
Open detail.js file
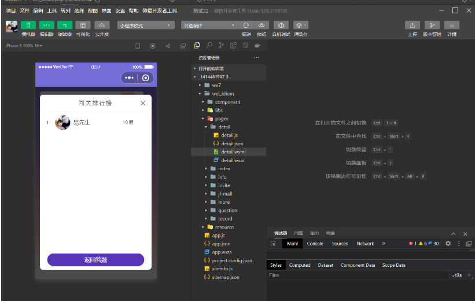click(x=229, y=135)
